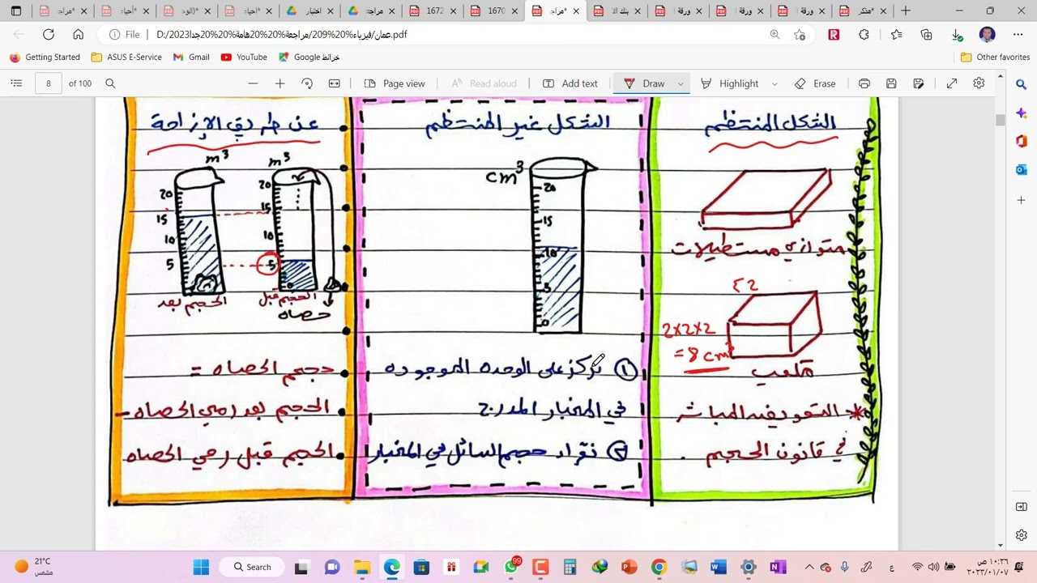Go to the browser home page
The height and width of the screenshot is (583, 1037).
pyautogui.click(x=78, y=35)
